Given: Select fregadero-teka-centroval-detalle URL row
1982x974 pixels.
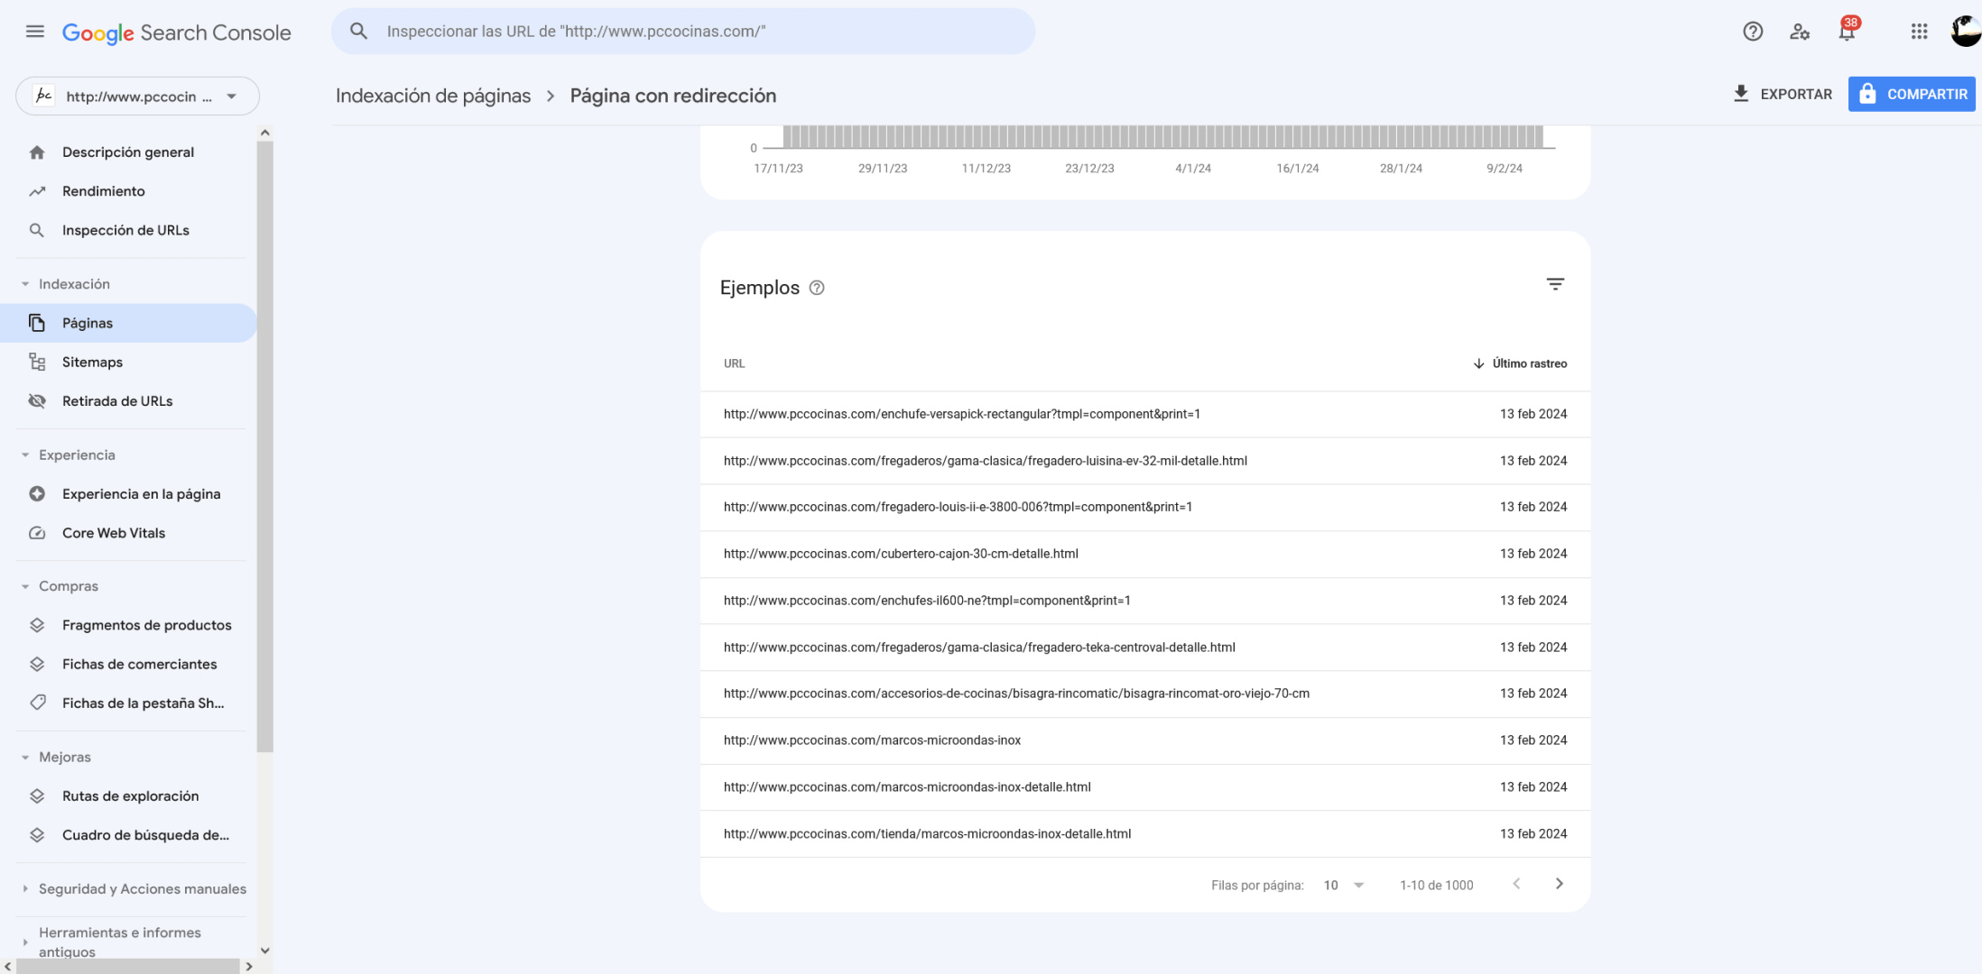Looking at the screenshot, I should click(1144, 648).
